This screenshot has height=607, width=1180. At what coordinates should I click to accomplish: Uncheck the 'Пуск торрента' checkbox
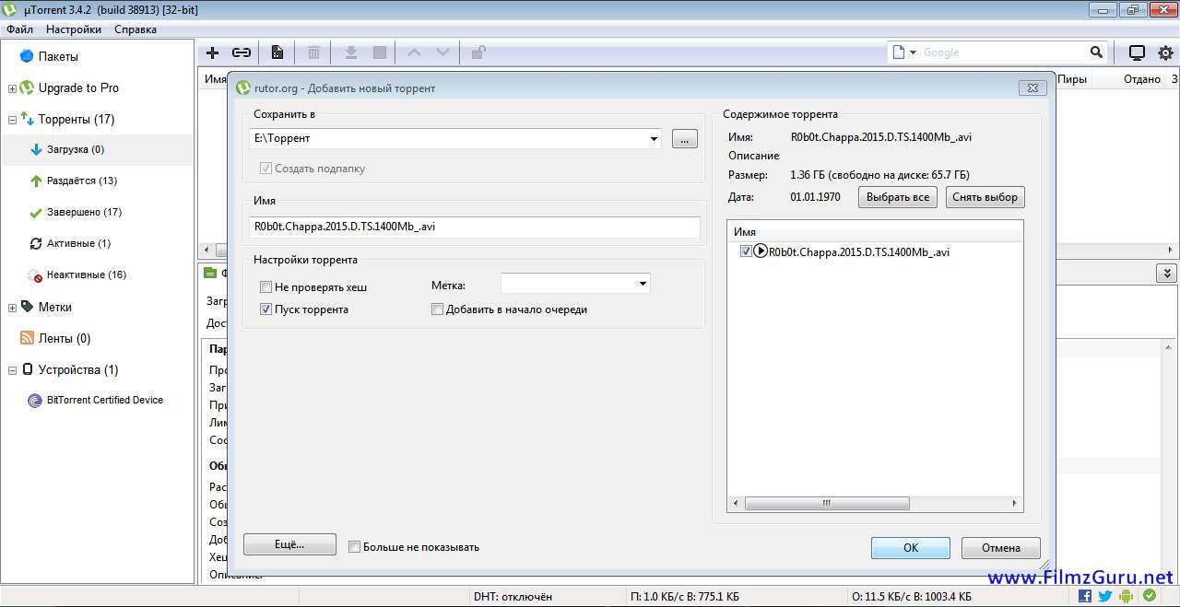266,309
